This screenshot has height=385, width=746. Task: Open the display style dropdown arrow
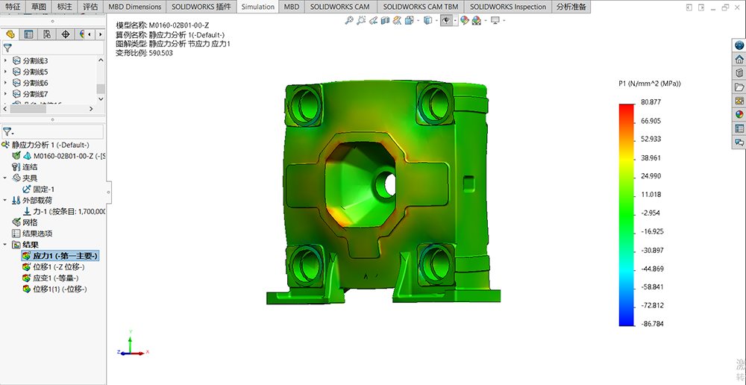(436, 20)
